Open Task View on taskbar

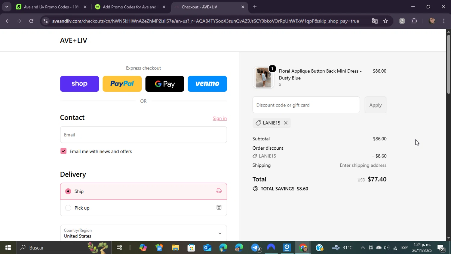(x=119, y=248)
